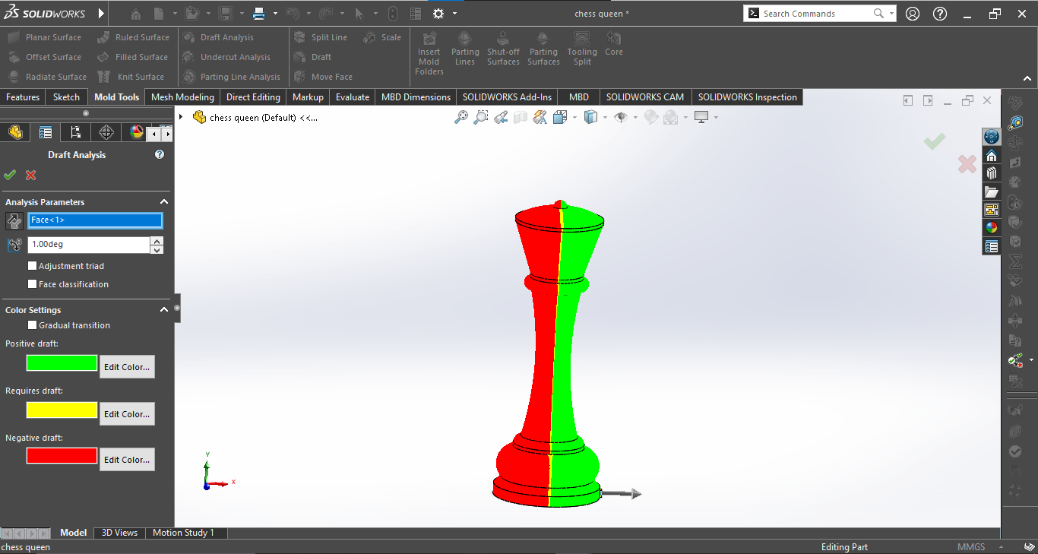Image resolution: width=1038 pixels, height=554 pixels.
Task: Cancel Draft Analysis with red X in panel
Action: 31,176
